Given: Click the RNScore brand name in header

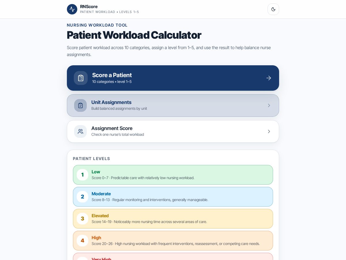Looking at the screenshot, I should tap(89, 7).
